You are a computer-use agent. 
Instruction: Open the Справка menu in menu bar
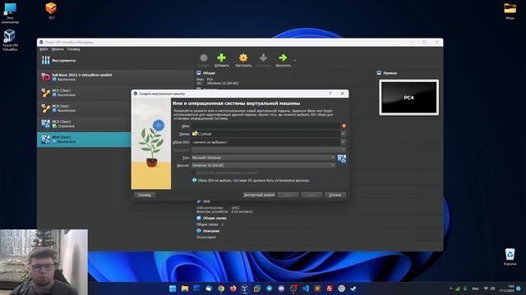click(x=73, y=49)
